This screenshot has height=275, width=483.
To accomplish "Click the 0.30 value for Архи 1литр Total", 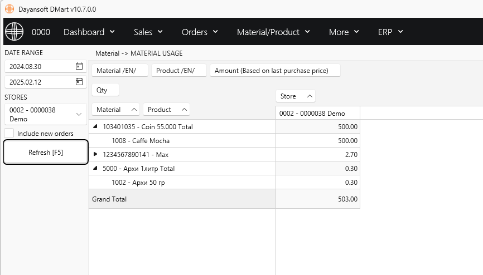I will point(318,169).
